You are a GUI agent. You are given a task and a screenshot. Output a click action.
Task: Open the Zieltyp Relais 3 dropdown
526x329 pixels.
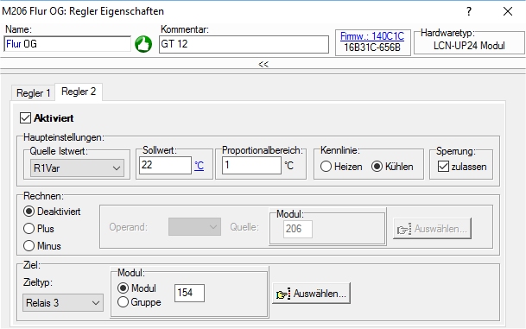[63, 303]
